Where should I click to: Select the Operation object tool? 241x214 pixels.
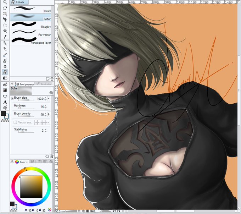click(x=5, y=13)
